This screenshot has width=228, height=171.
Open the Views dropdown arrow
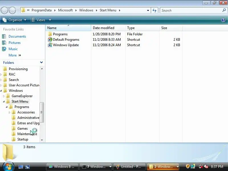50,20
